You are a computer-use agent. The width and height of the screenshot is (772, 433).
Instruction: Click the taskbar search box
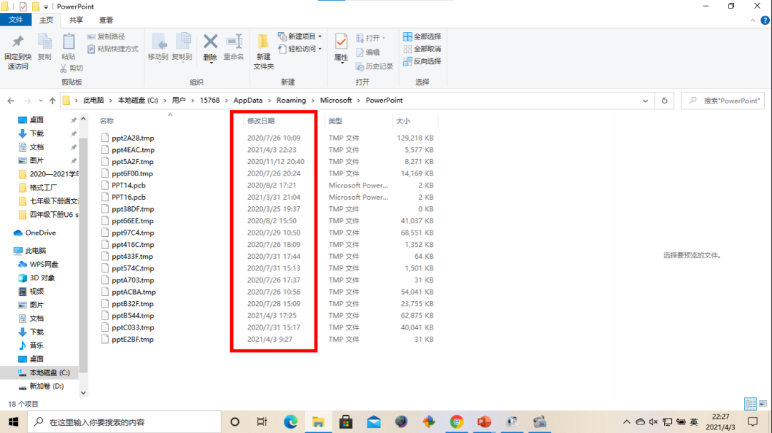pyautogui.click(x=124, y=422)
